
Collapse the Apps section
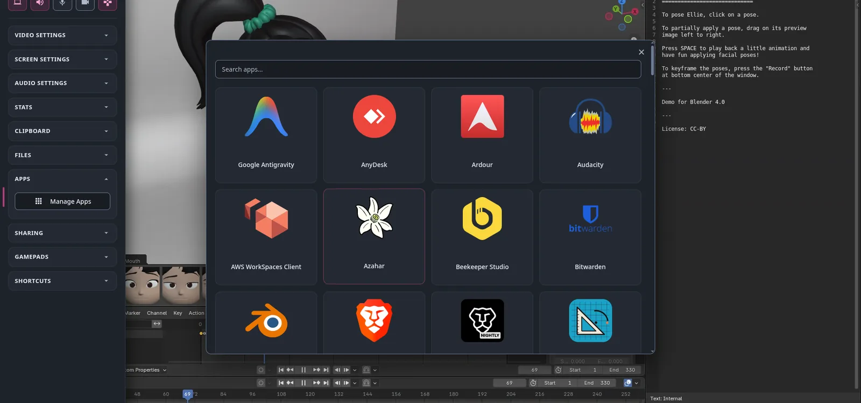click(62, 179)
